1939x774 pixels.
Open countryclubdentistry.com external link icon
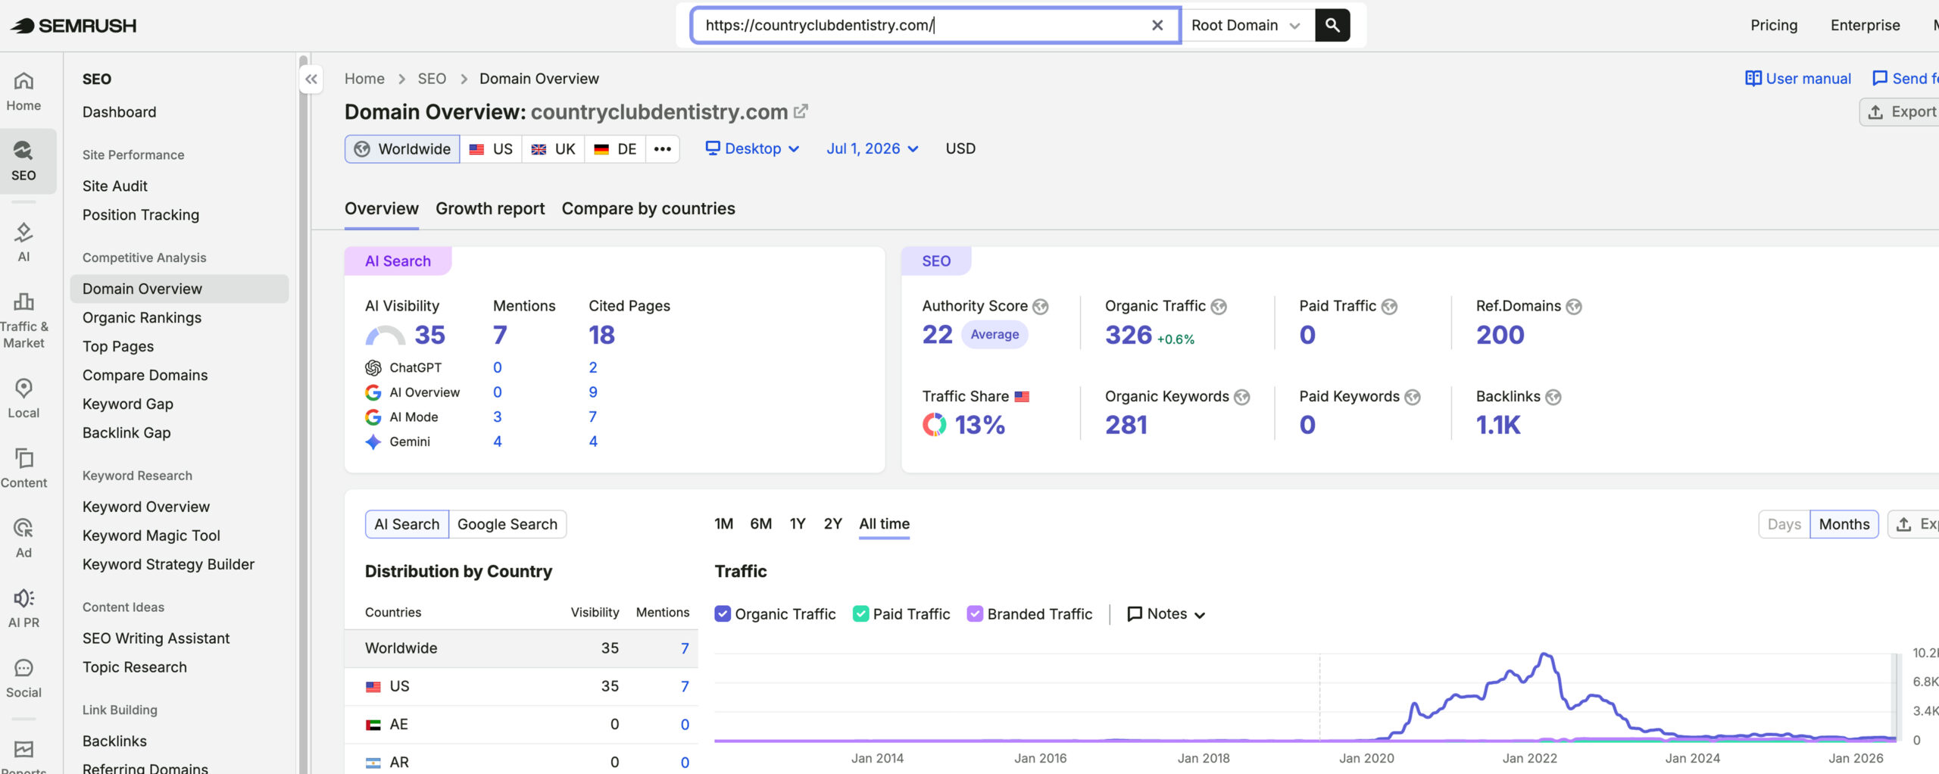tap(801, 111)
